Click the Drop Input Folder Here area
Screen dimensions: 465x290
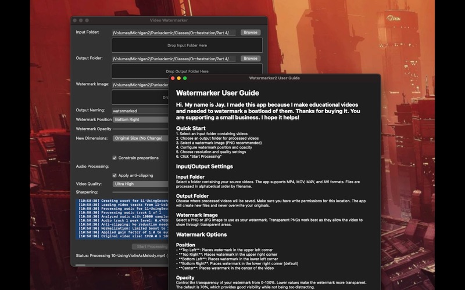(x=187, y=45)
